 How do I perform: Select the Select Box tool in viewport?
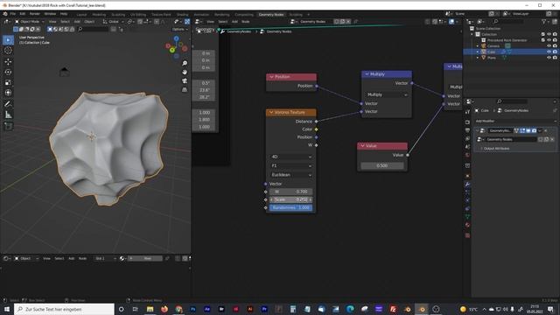[x=8, y=40]
